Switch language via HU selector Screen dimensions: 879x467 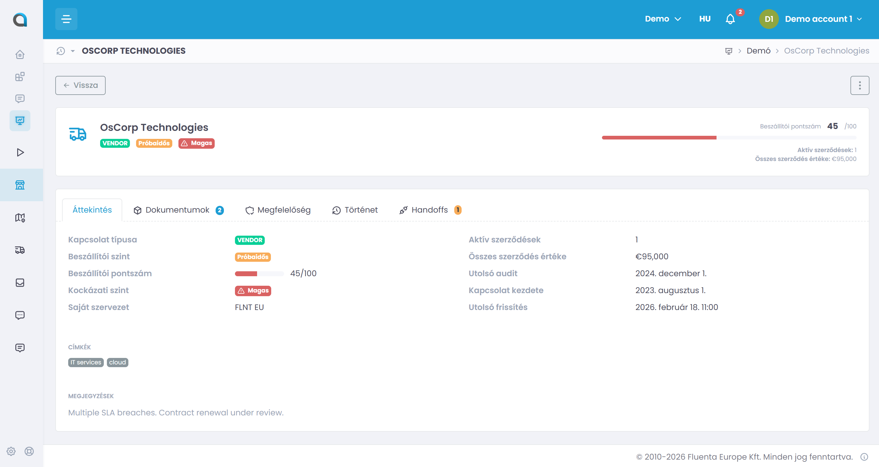pos(705,19)
